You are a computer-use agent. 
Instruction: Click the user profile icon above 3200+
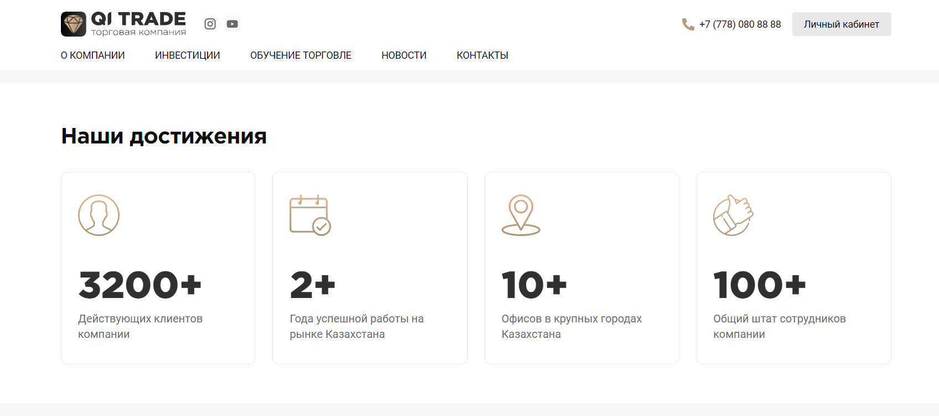[99, 215]
